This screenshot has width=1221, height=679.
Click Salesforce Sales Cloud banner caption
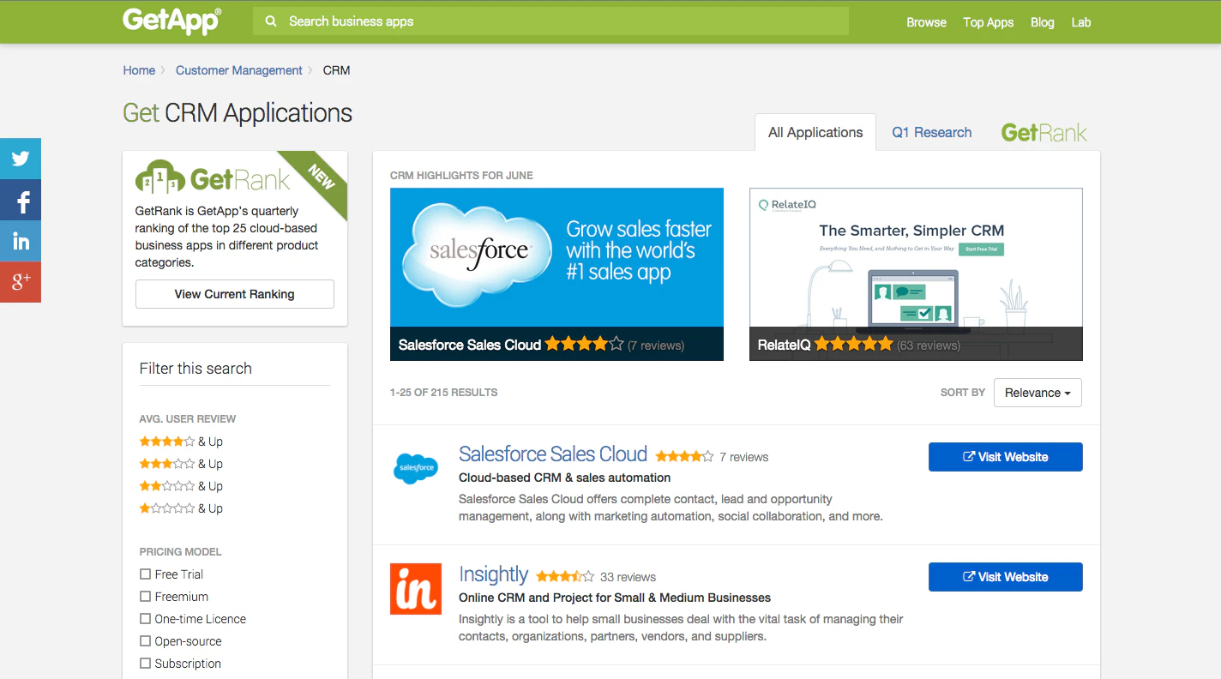point(470,345)
